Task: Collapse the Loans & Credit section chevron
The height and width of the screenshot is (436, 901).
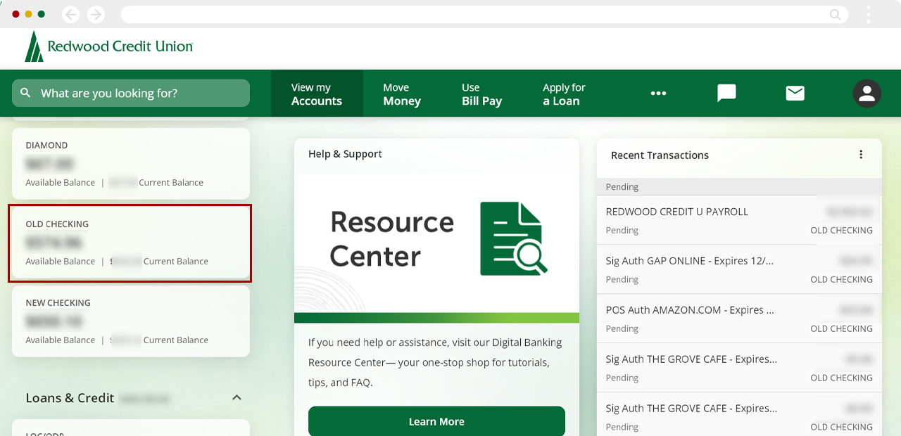Action: [237, 397]
